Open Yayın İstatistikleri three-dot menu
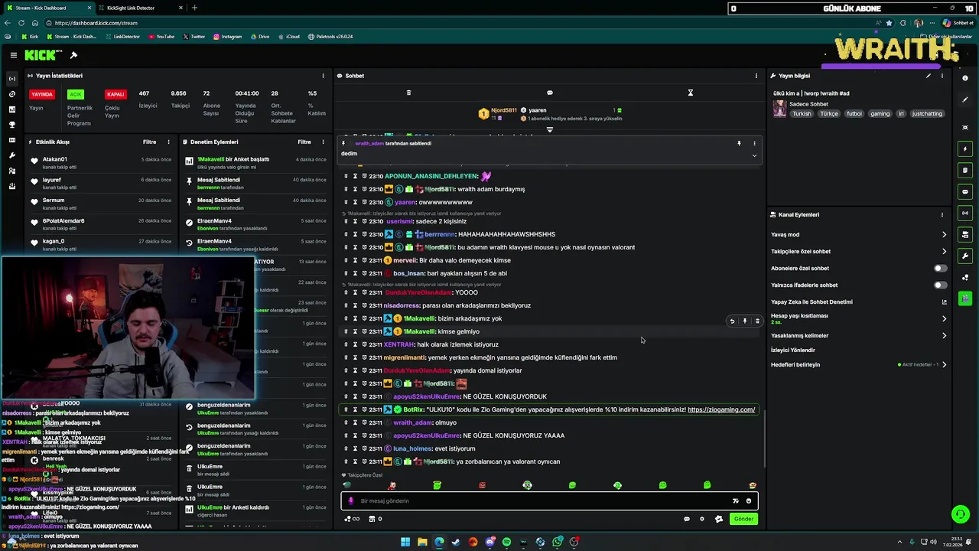979x551 pixels. coord(324,76)
